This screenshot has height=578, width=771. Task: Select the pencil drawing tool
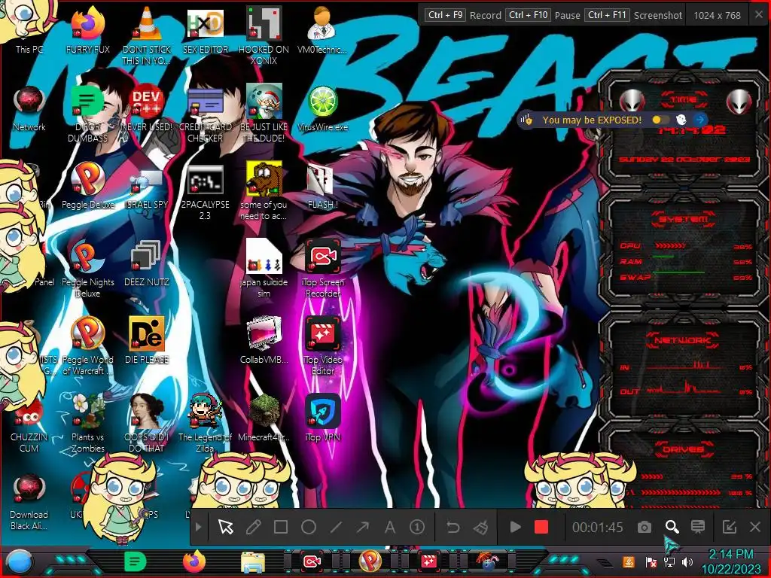[253, 528]
